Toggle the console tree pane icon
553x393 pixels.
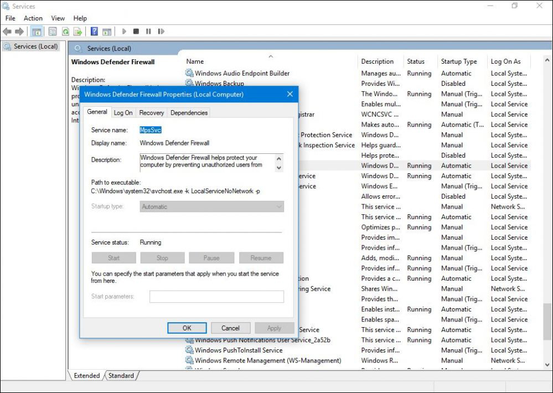pyautogui.click(x=37, y=31)
